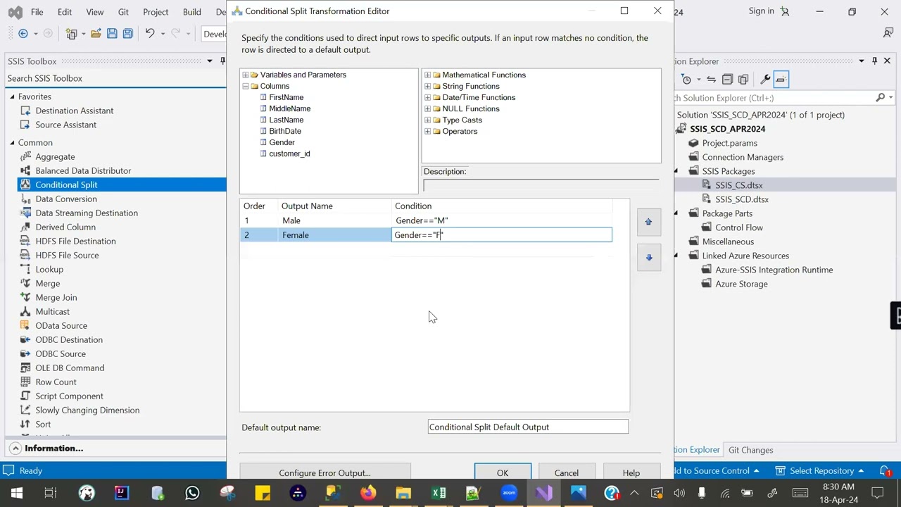
Task: Open the Build menu
Action: pyautogui.click(x=191, y=12)
